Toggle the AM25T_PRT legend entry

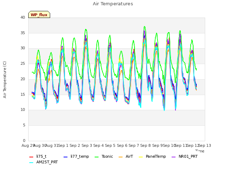pos(43,162)
